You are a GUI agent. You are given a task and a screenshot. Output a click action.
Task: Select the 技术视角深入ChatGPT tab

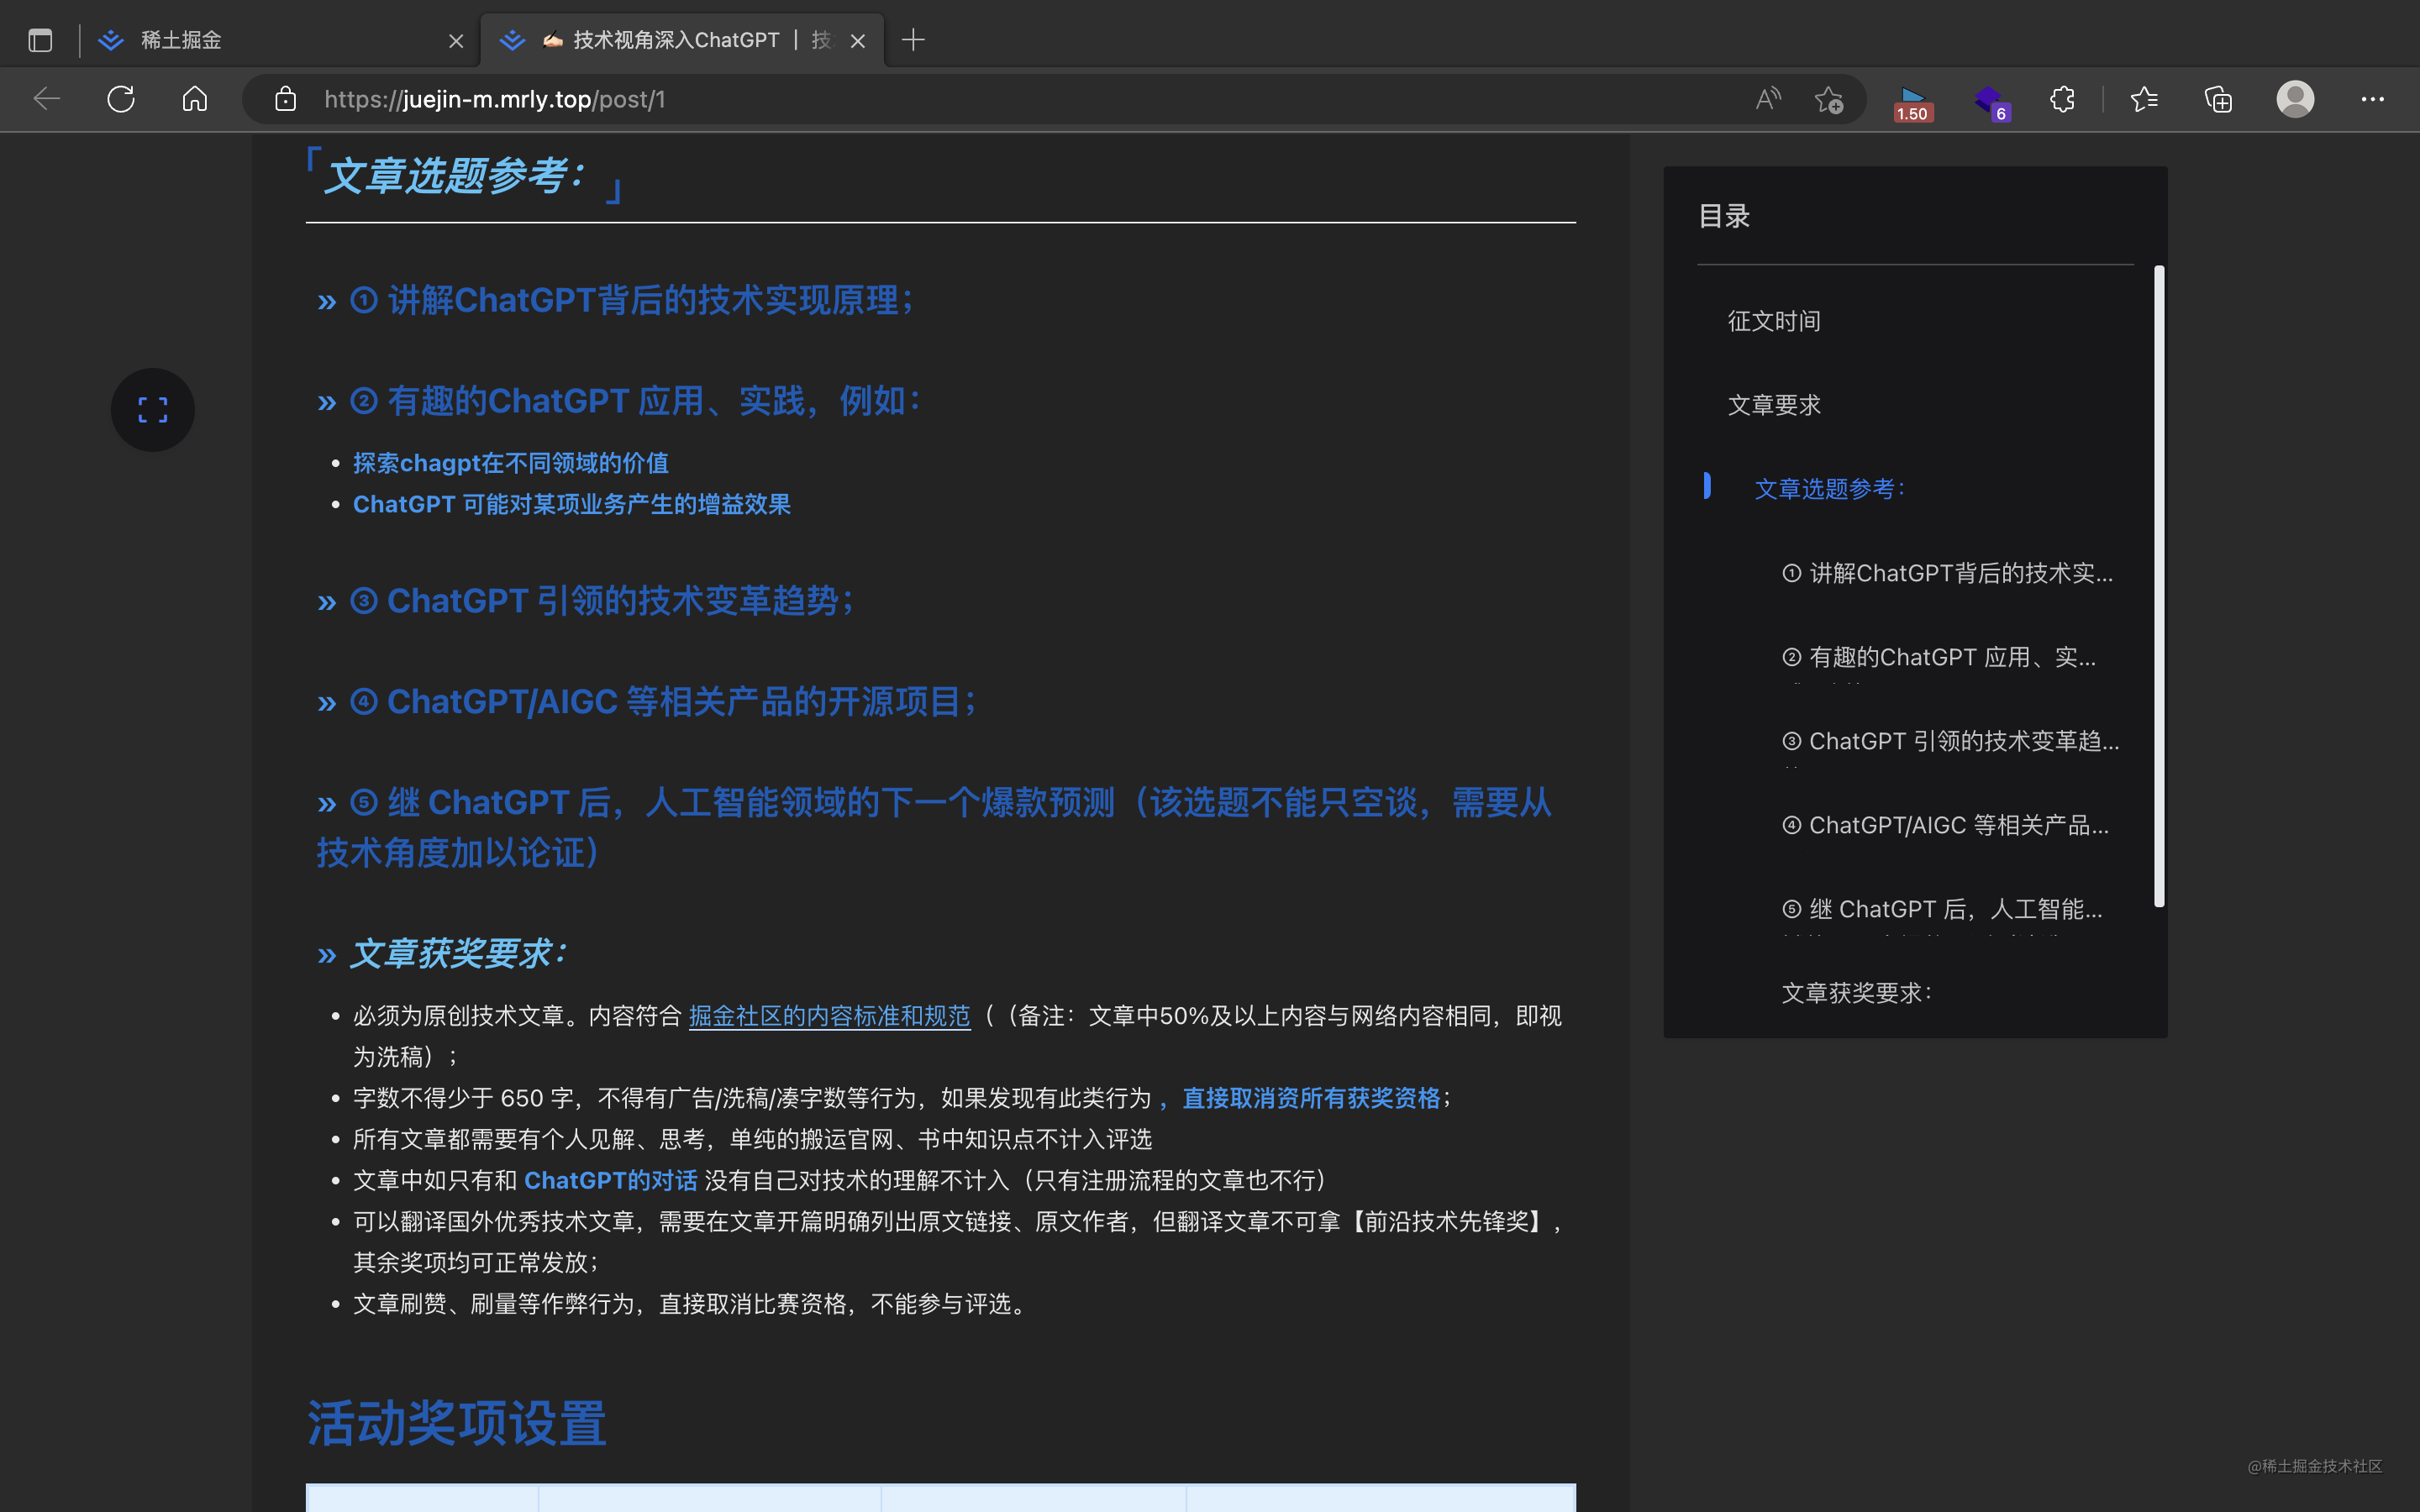[682, 40]
